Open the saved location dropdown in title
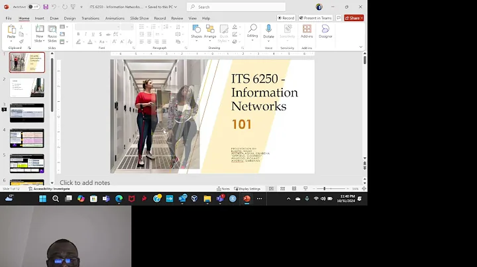The width and height of the screenshot is (477, 267). tap(176, 7)
